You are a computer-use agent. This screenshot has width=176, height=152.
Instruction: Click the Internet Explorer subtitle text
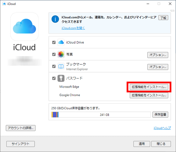[x=77, y=69]
